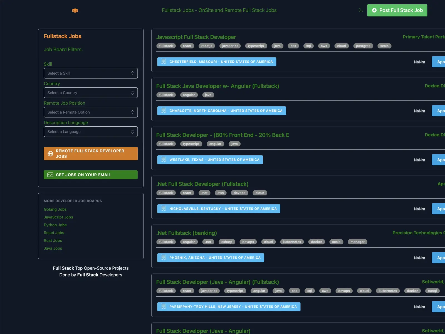Click the Post Full Stack Job button

[x=397, y=10]
